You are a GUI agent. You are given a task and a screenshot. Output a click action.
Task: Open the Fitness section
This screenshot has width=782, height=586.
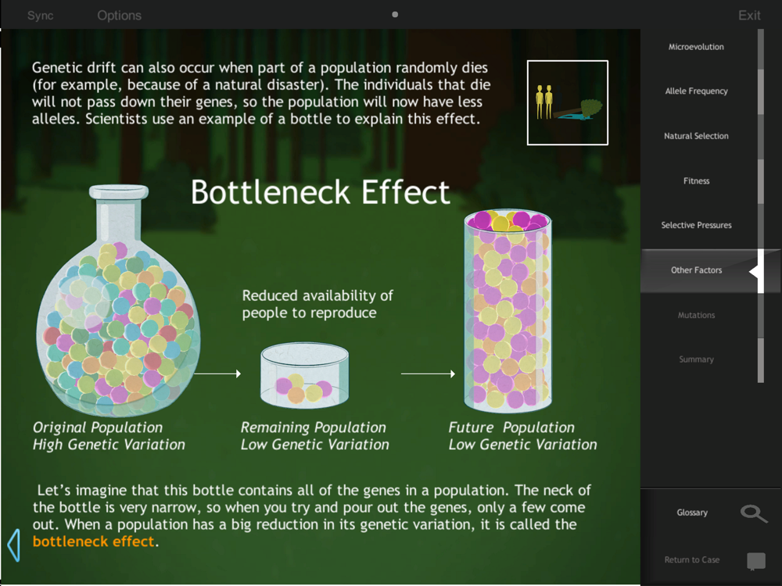point(696,181)
